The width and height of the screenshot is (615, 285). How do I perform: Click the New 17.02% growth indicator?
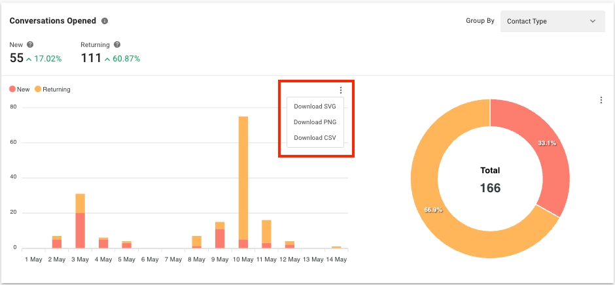point(44,59)
